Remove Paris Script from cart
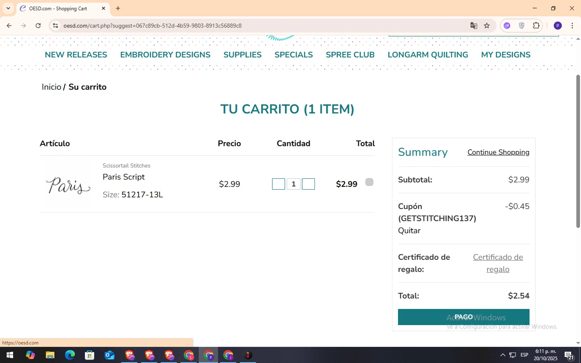The height and width of the screenshot is (363, 581). click(369, 182)
